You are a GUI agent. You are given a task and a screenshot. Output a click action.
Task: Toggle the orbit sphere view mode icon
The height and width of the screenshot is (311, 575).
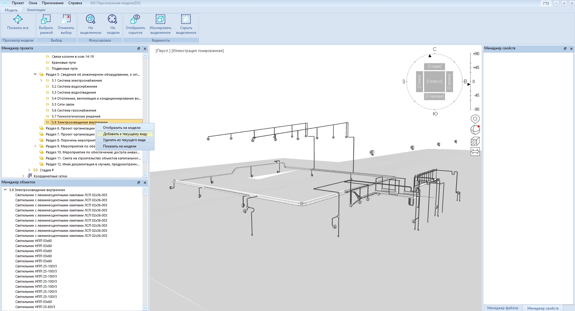pos(475,130)
